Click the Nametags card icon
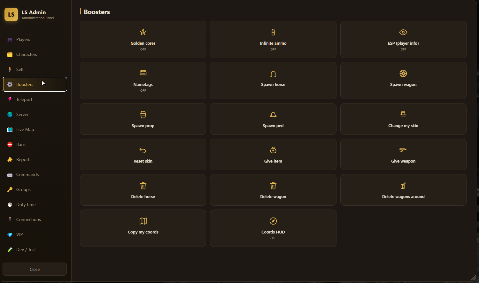The width and height of the screenshot is (479, 283). pos(143,73)
